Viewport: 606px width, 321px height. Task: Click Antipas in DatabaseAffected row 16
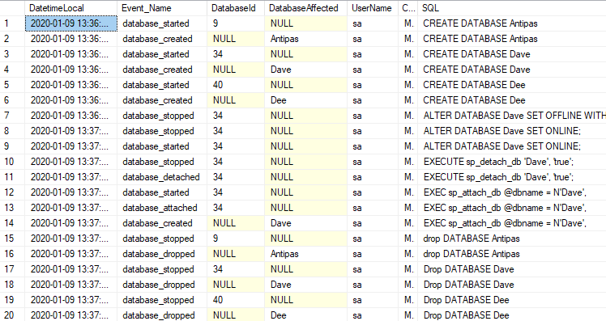[x=305, y=254]
